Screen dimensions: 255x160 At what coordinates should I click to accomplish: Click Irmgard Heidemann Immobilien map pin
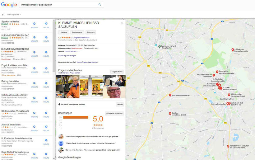pos(214,75)
